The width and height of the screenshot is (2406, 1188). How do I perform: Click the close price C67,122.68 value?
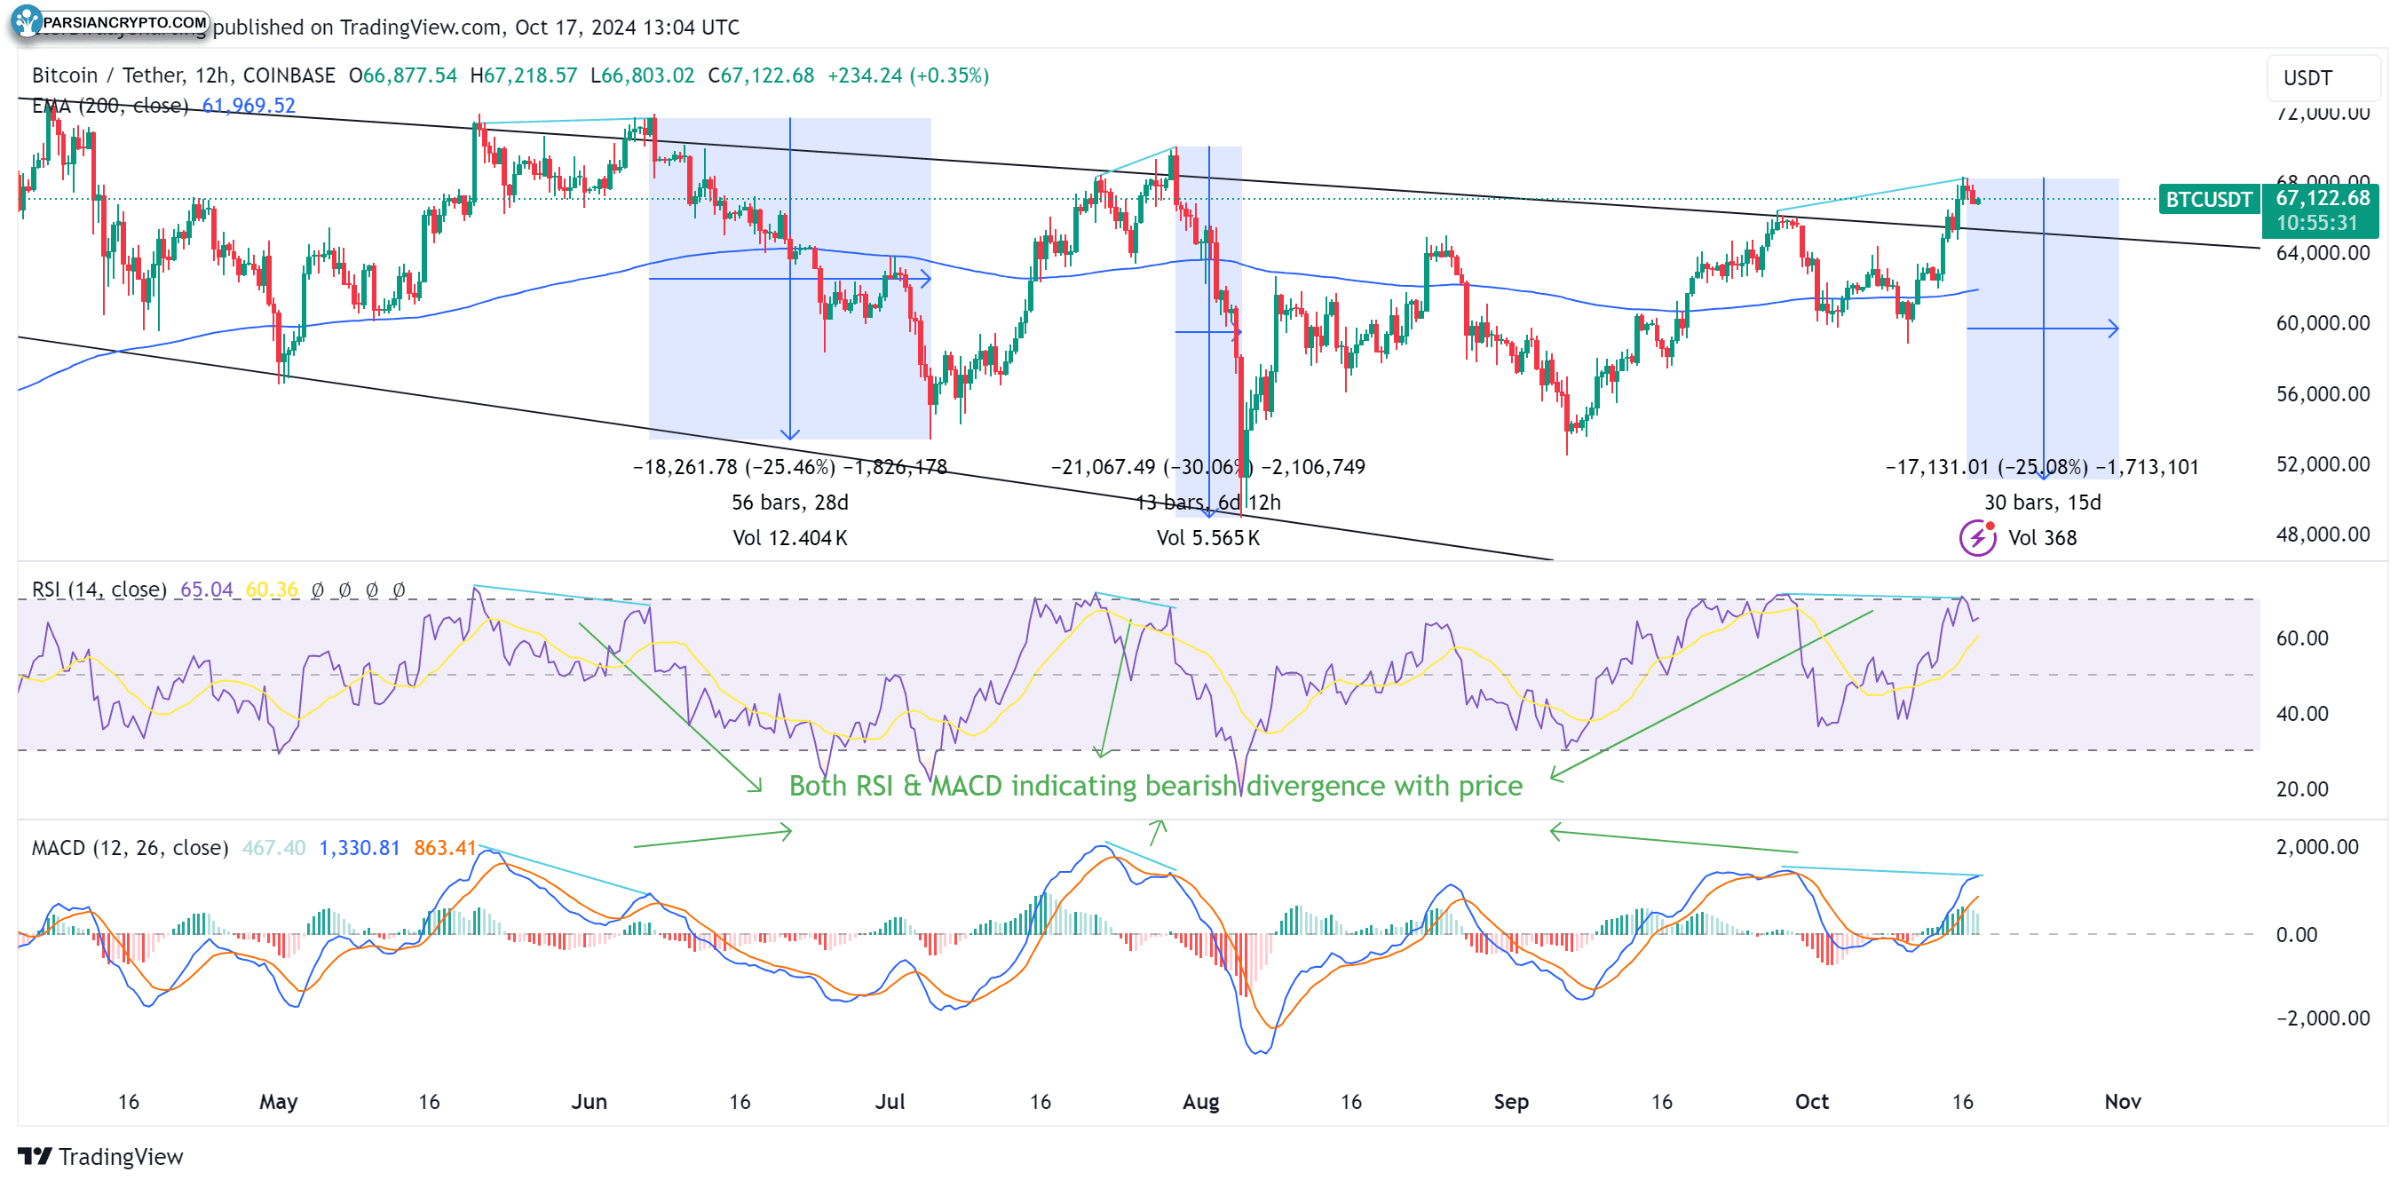[x=761, y=75]
